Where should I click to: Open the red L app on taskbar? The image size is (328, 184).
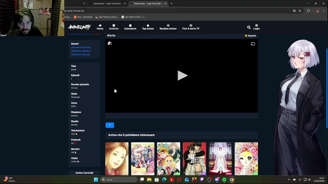click(x=172, y=180)
